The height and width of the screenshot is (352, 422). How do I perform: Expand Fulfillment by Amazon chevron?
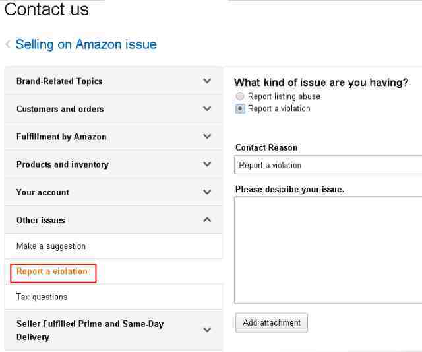[x=207, y=137]
